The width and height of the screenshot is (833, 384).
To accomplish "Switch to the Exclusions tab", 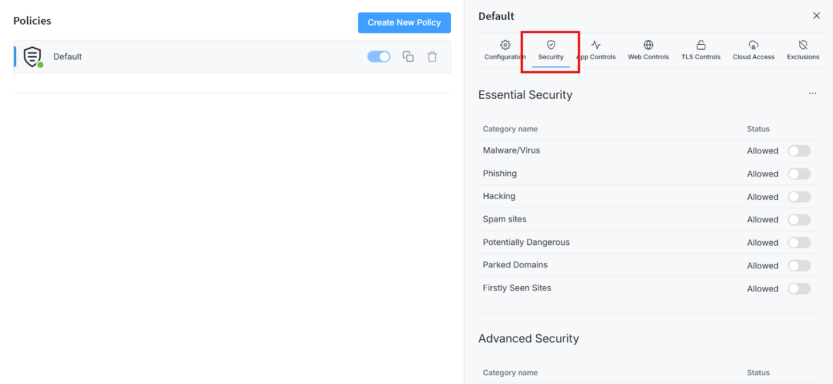I will pyautogui.click(x=803, y=50).
